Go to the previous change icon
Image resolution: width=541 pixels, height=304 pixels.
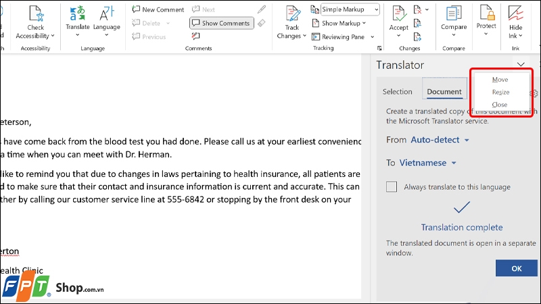417,23
